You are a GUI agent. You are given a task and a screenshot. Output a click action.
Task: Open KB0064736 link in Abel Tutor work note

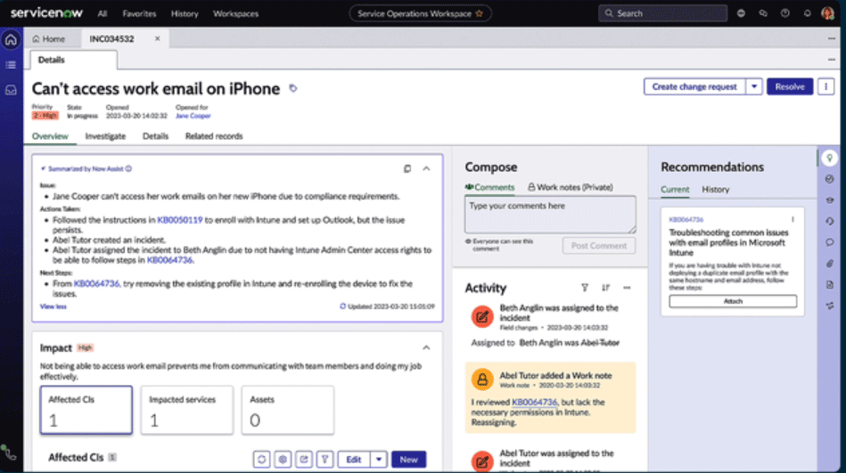[534, 403]
